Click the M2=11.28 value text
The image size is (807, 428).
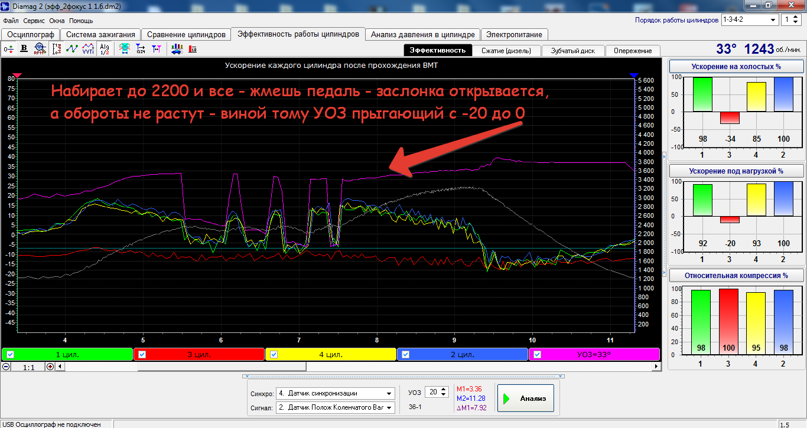[471, 398]
